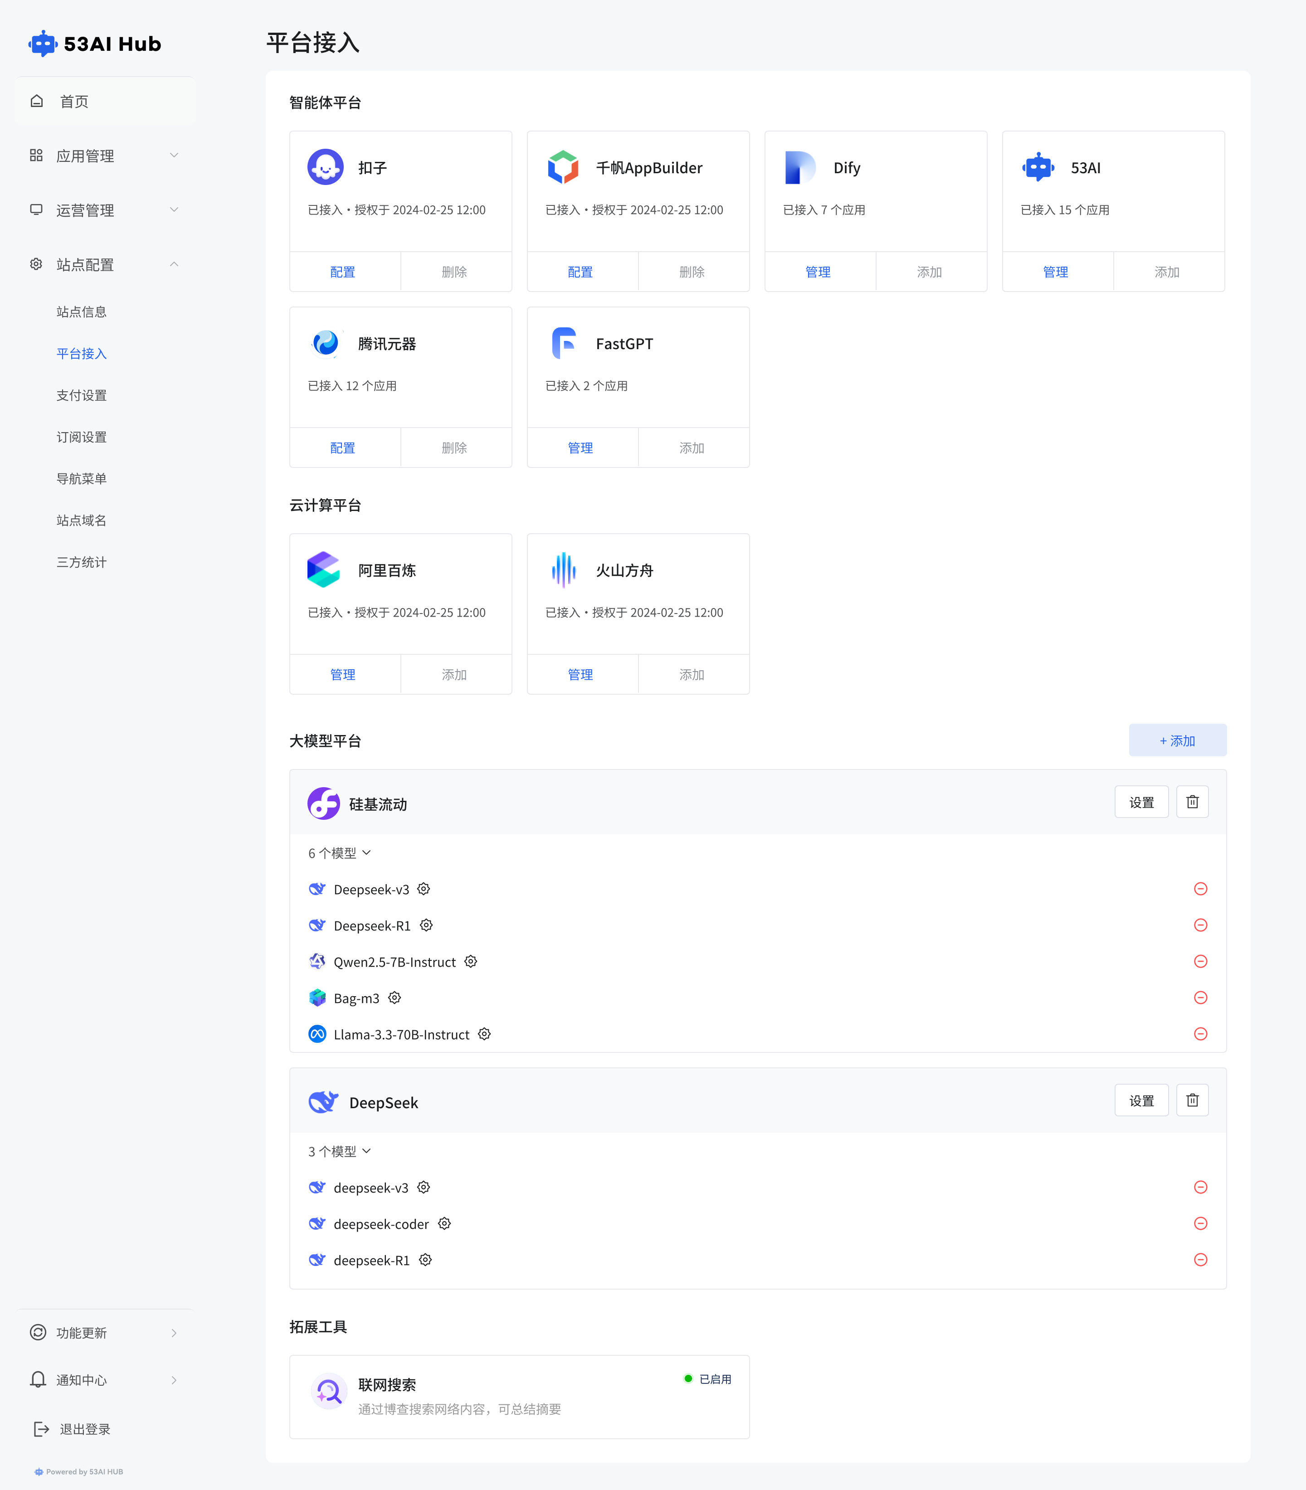
Task: Collapse the 6 个模型 list
Action: point(340,853)
